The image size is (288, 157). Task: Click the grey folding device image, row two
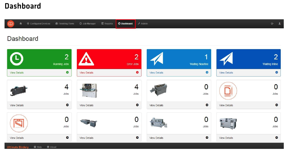click(x=158, y=90)
